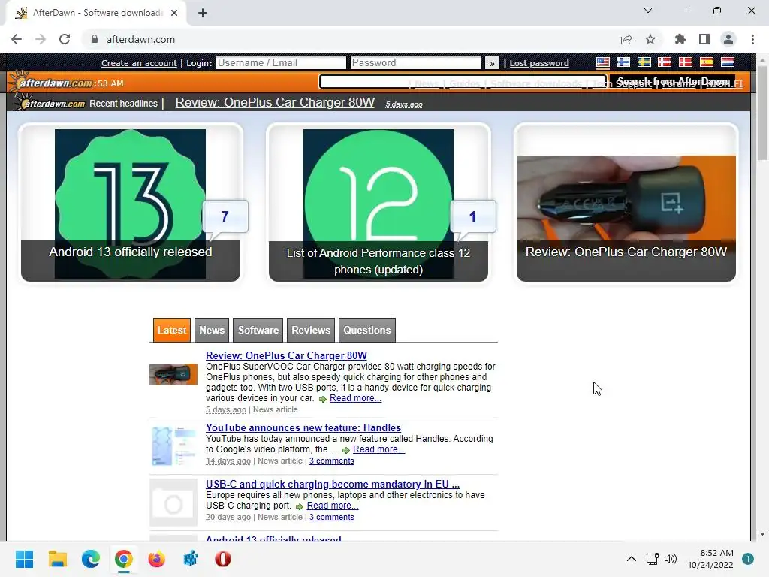Share this page via share icon

pos(626,39)
